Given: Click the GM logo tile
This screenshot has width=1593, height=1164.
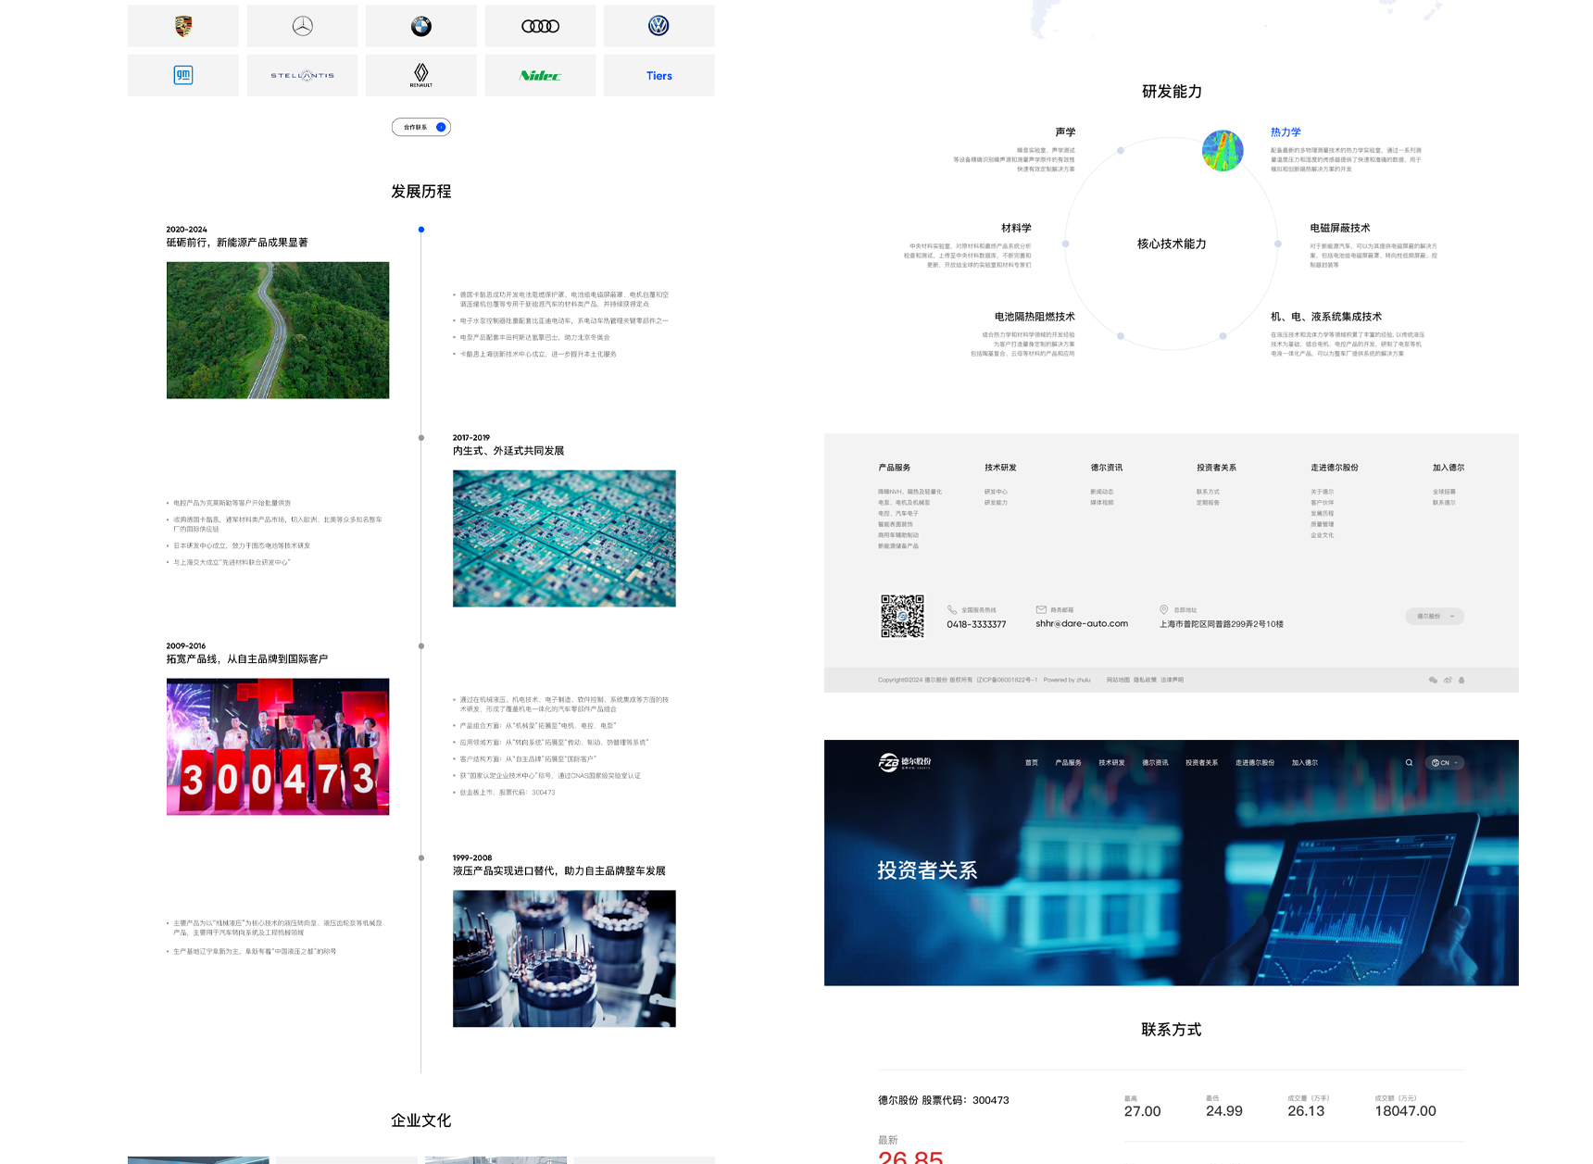Looking at the screenshot, I should (183, 75).
